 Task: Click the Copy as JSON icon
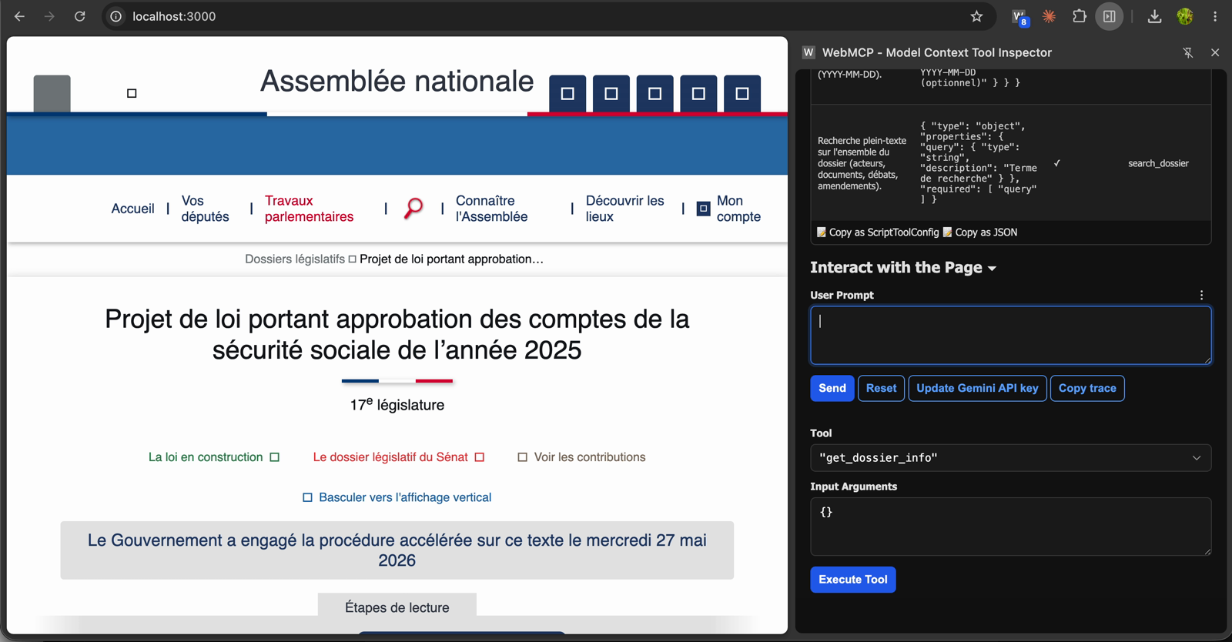[948, 232]
